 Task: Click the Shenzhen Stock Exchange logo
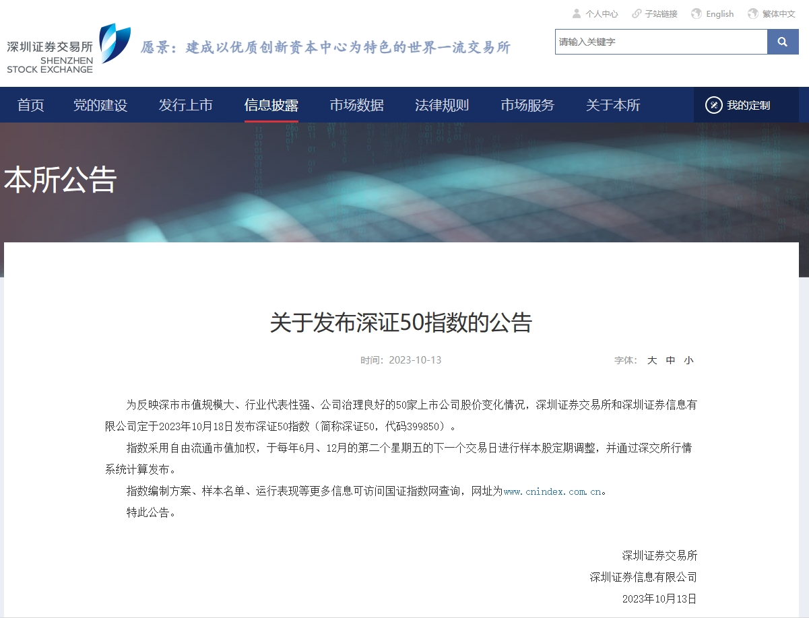pyautogui.click(x=69, y=48)
